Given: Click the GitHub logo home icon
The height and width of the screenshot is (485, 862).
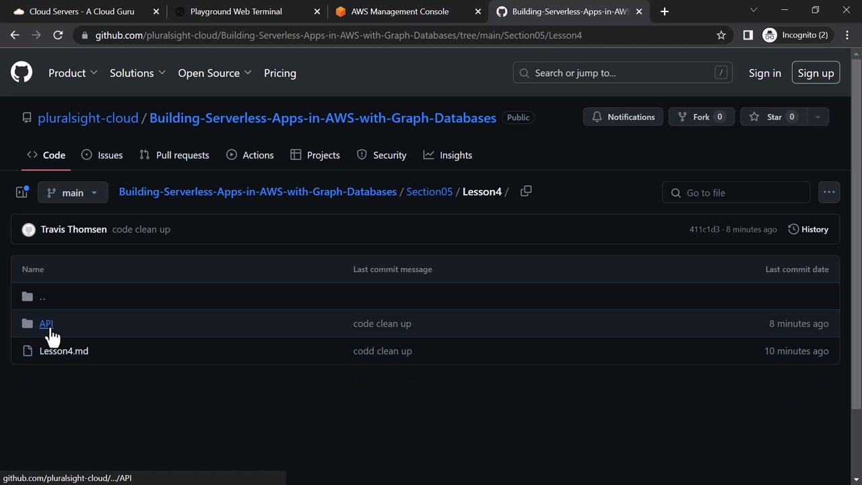Looking at the screenshot, I should [22, 73].
